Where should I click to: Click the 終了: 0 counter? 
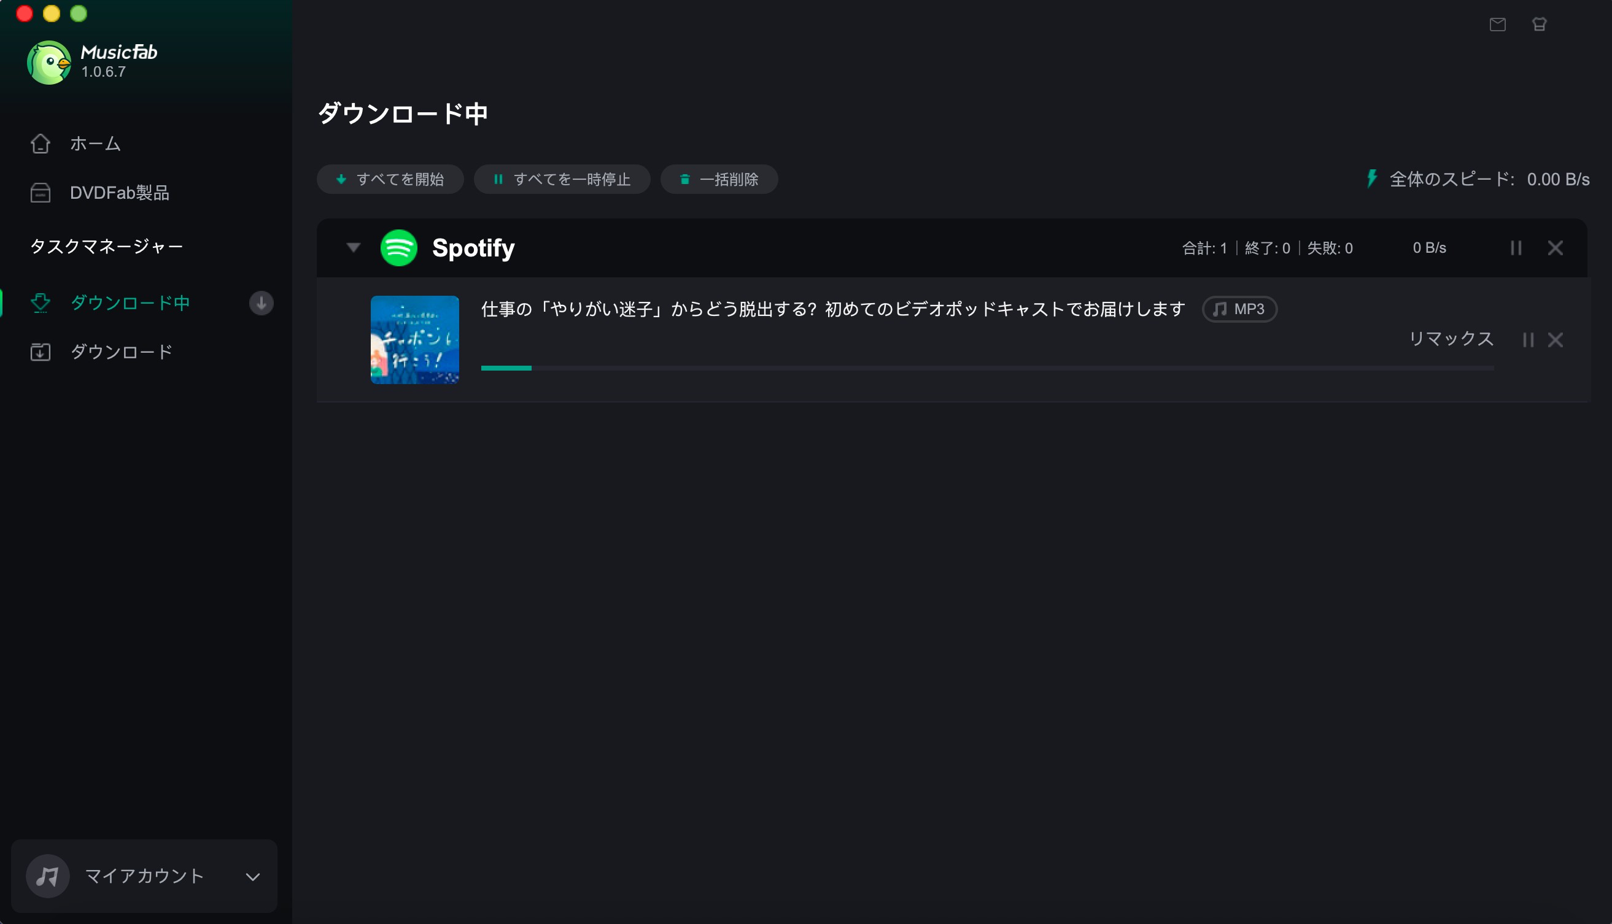pyautogui.click(x=1267, y=248)
